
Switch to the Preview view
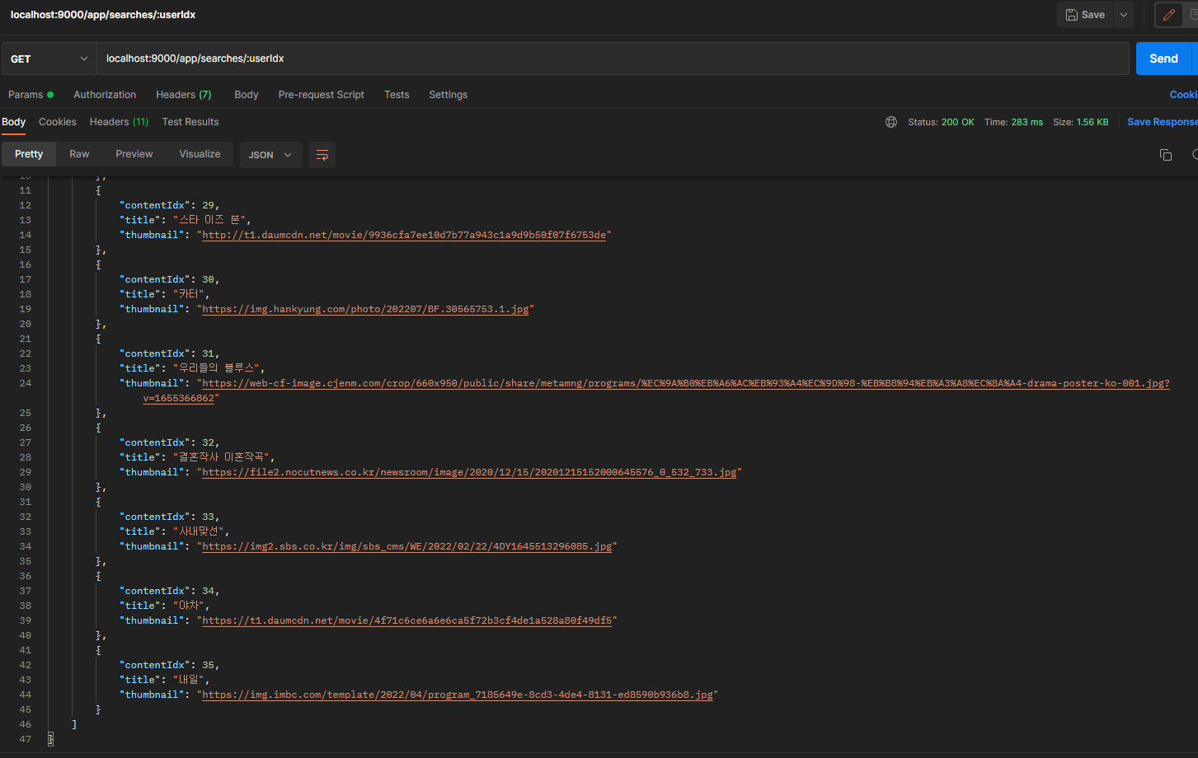[x=134, y=154]
